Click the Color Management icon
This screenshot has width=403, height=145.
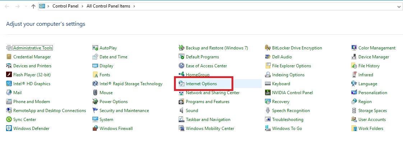pyautogui.click(x=354, y=48)
